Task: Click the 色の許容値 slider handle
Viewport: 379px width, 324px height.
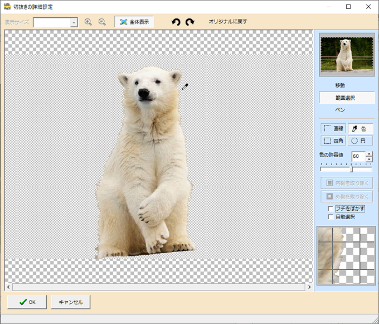Action: tap(351, 169)
